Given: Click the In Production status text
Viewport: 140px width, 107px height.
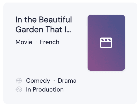Looking at the screenshot, I should tap(45, 90).
